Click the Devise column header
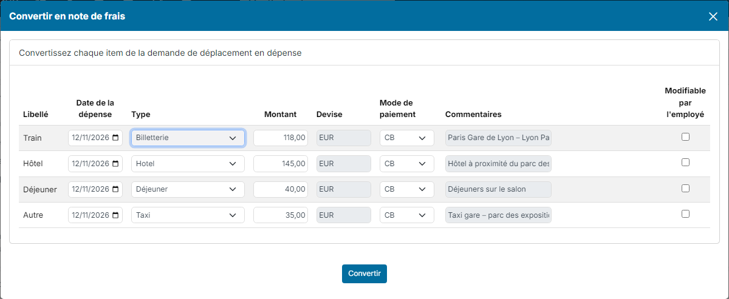Image resolution: width=729 pixels, height=299 pixels. pos(329,114)
